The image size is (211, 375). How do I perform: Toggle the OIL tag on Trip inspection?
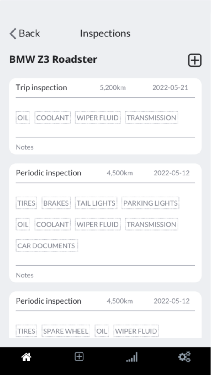tap(23, 118)
